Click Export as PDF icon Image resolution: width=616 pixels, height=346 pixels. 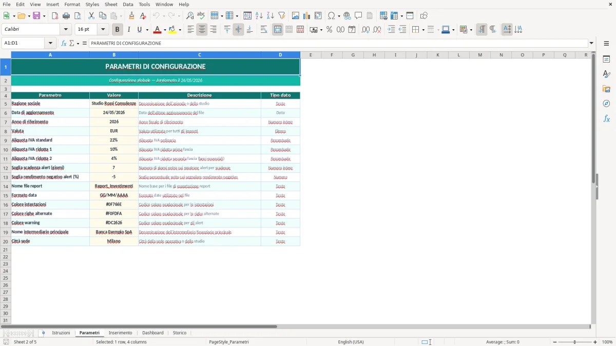pos(55,16)
